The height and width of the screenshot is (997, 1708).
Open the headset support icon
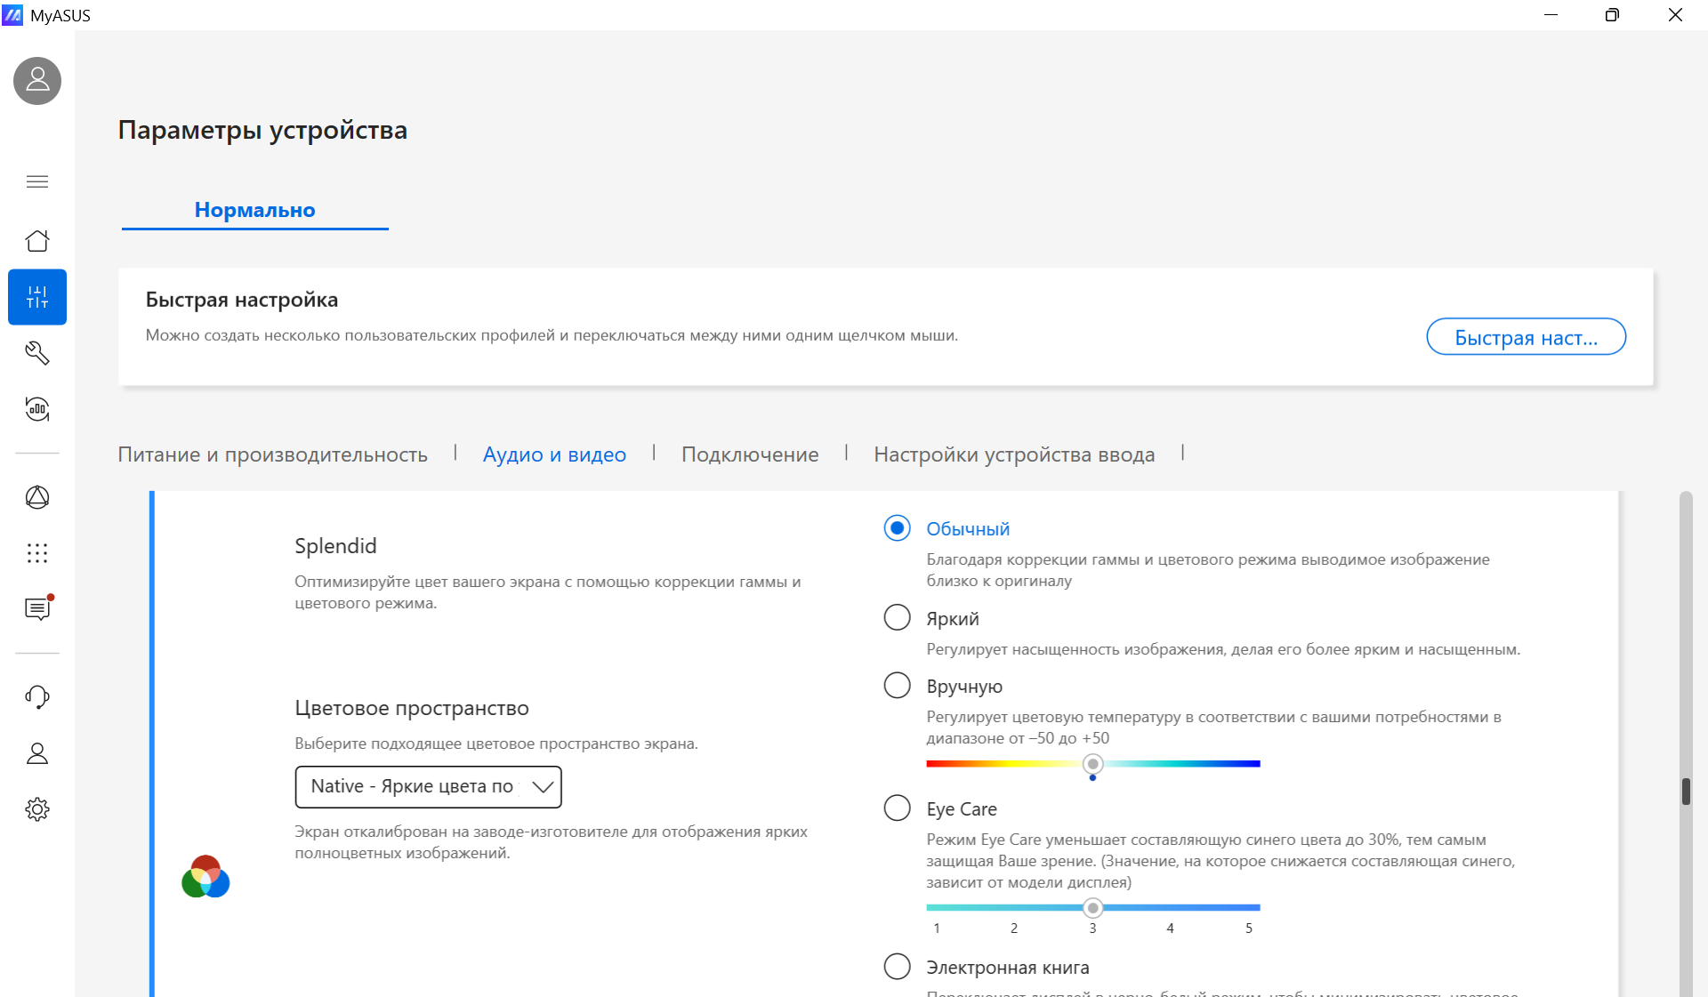click(x=37, y=697)
